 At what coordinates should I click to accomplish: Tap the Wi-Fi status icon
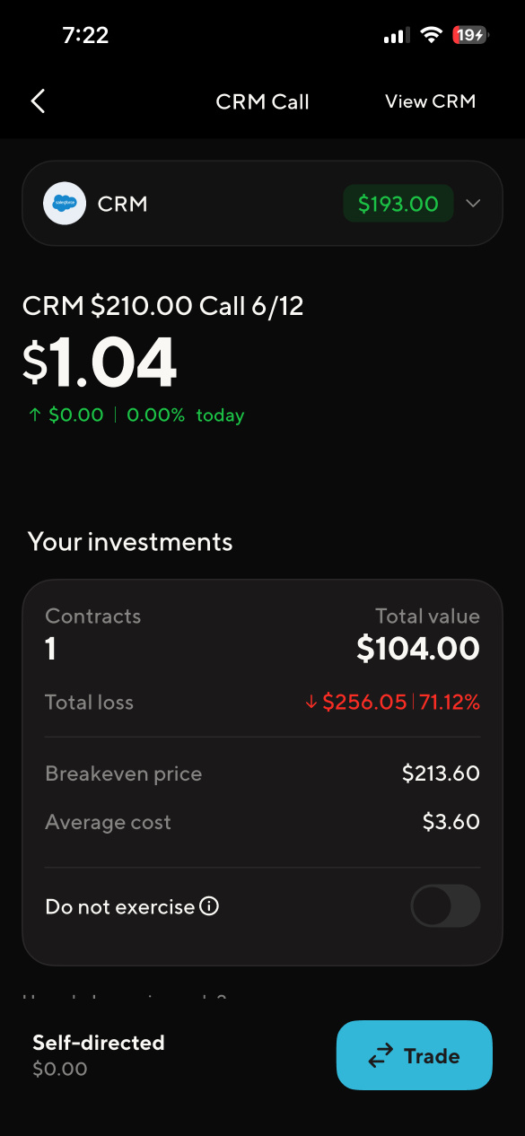point(432,35)
